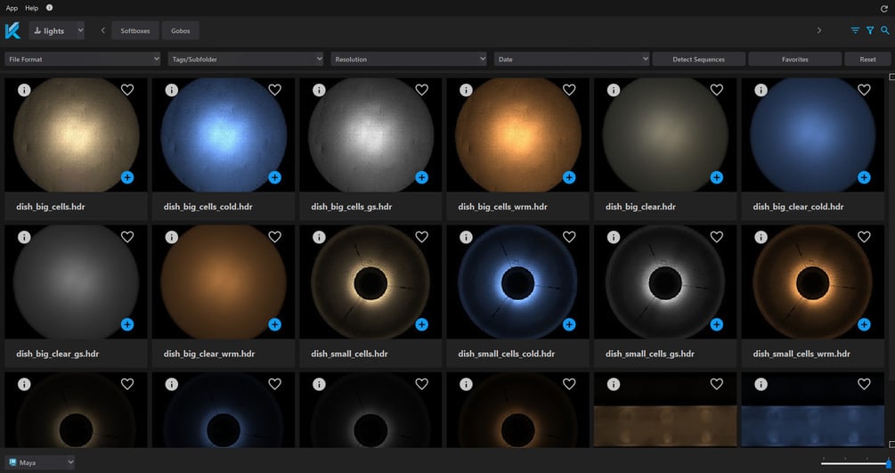Open the filter funnel icon
Image resolution: width=895 pixels, height=473 pixels.
(x=870, y=30)
